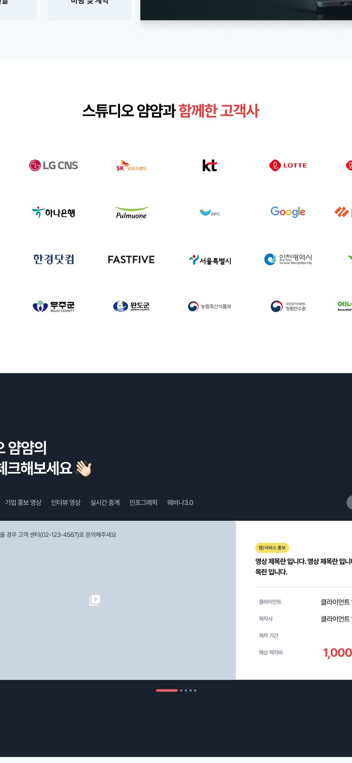The width and height of the screenshot is (352, 763).
Task: Click the SK Broadband logo
Action: point(131,166)
